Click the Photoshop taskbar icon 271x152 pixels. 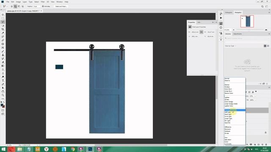click(x=90, y=149)
